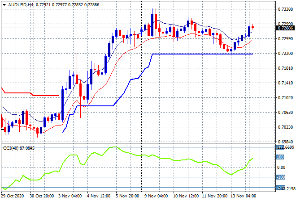This screenshot has width=296, height=201.
Task: Click the 0.71410 price axis value
Action: coord(285,83)
